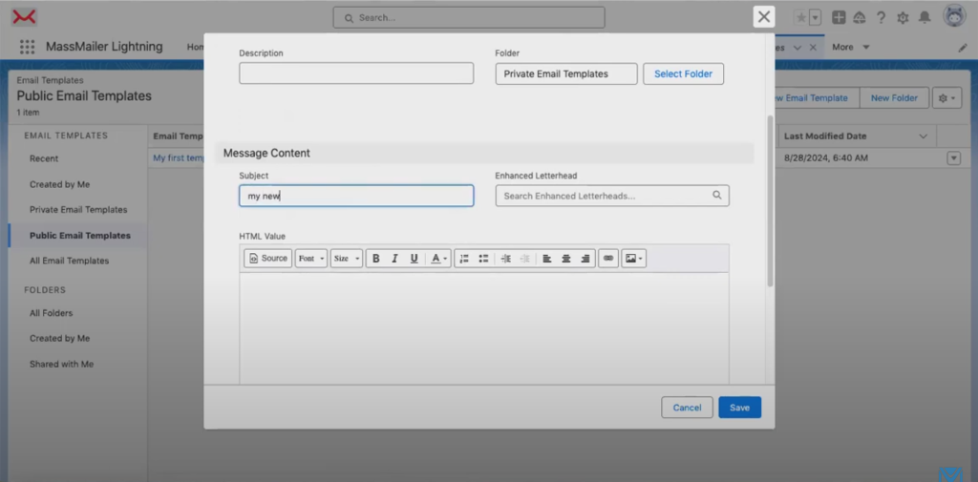
Task: Click the edit navigation pencil icon
Action: [x=963, y=48]
